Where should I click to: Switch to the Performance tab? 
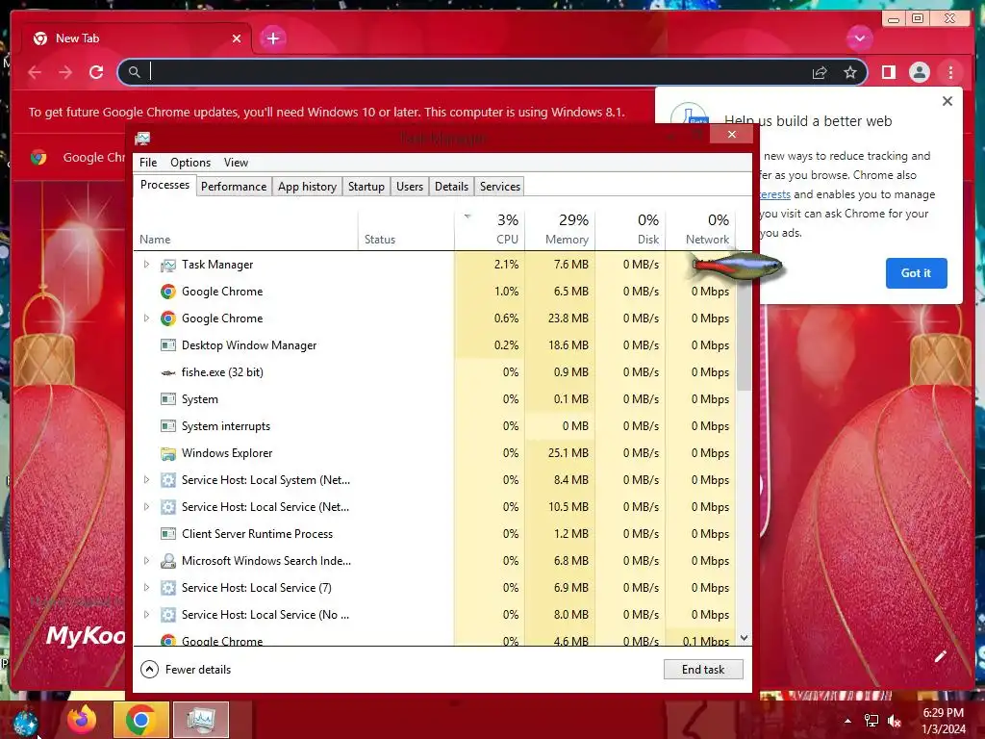[234, 187]
